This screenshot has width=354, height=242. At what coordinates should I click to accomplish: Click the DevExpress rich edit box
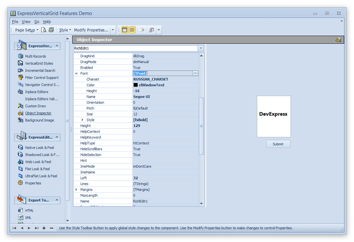(x=274, y=116)
